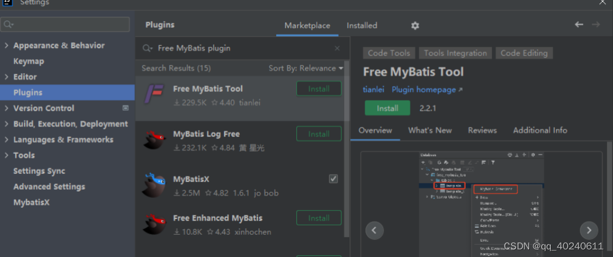Click the Tools Integration tag
Viewport: 613px width, 257px height.
(455, 53)
